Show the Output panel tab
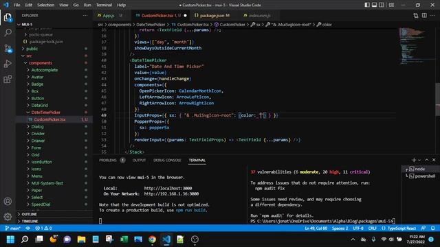Image resolution: width=440 pixels, height=247 pixels. click(139, 160)
